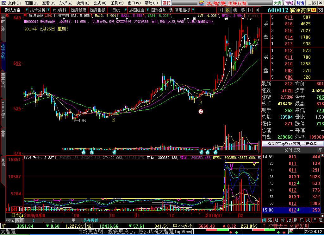Screen dimensions: 324x235
Task: Select the 评 tab in right panel bottom
Action: pos(314,220)
